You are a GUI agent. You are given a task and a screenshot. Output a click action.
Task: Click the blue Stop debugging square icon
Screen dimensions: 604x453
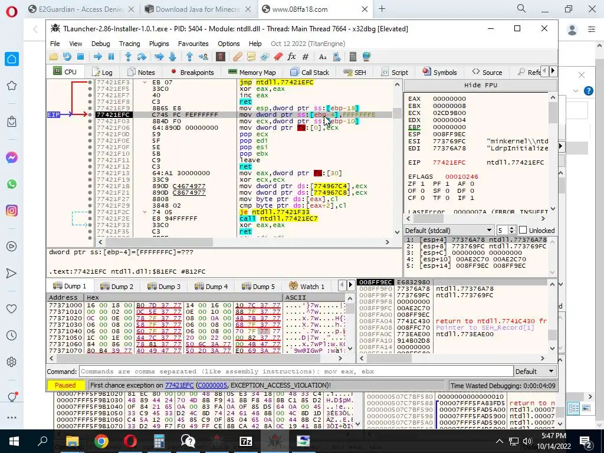click(x=80, y=57)
